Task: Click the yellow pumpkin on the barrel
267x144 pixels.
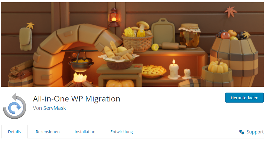Action: pos(218,66)
